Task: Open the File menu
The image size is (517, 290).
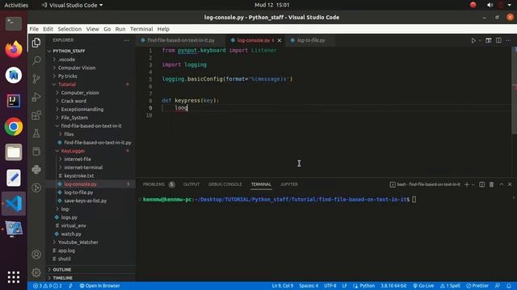Action: (x=34, y=29)
